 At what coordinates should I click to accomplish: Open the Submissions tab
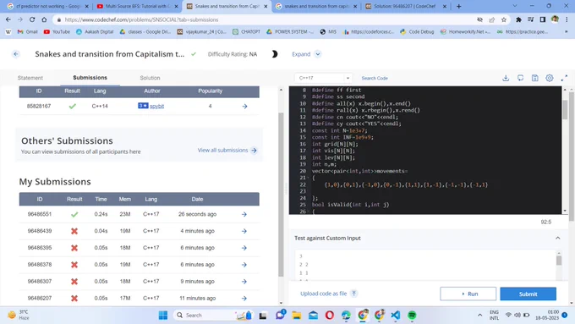tap(90, 78)
